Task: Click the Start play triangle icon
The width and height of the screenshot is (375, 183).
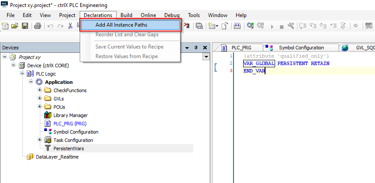Action: coord(272,27)
